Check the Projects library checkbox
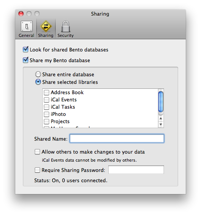201x215 pixels. click(47, 122)
